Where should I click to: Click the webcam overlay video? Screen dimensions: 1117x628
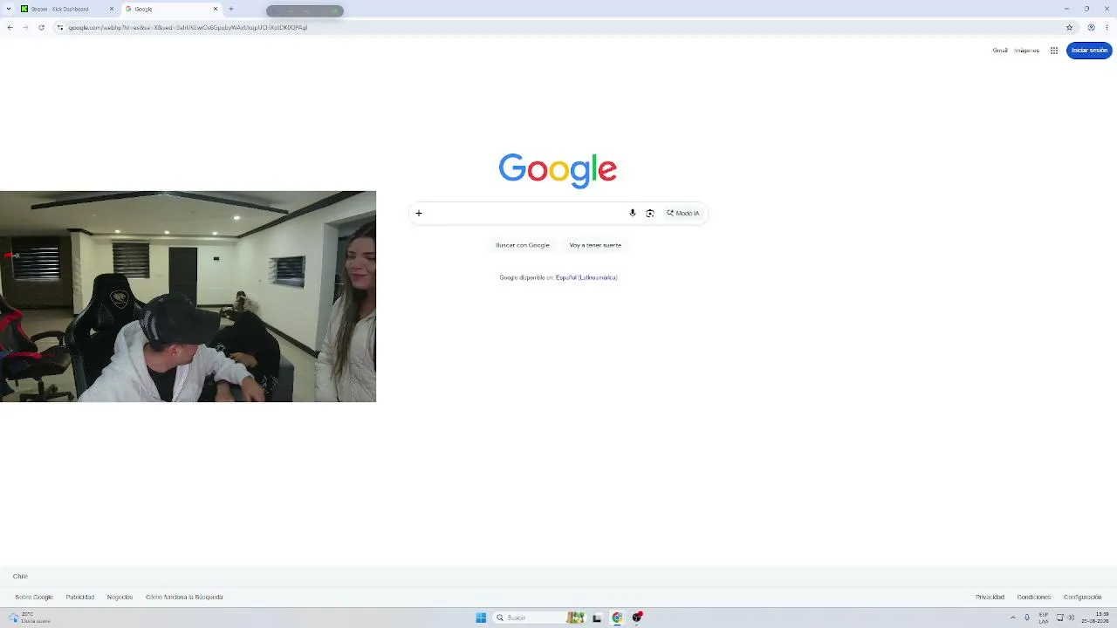188,297
